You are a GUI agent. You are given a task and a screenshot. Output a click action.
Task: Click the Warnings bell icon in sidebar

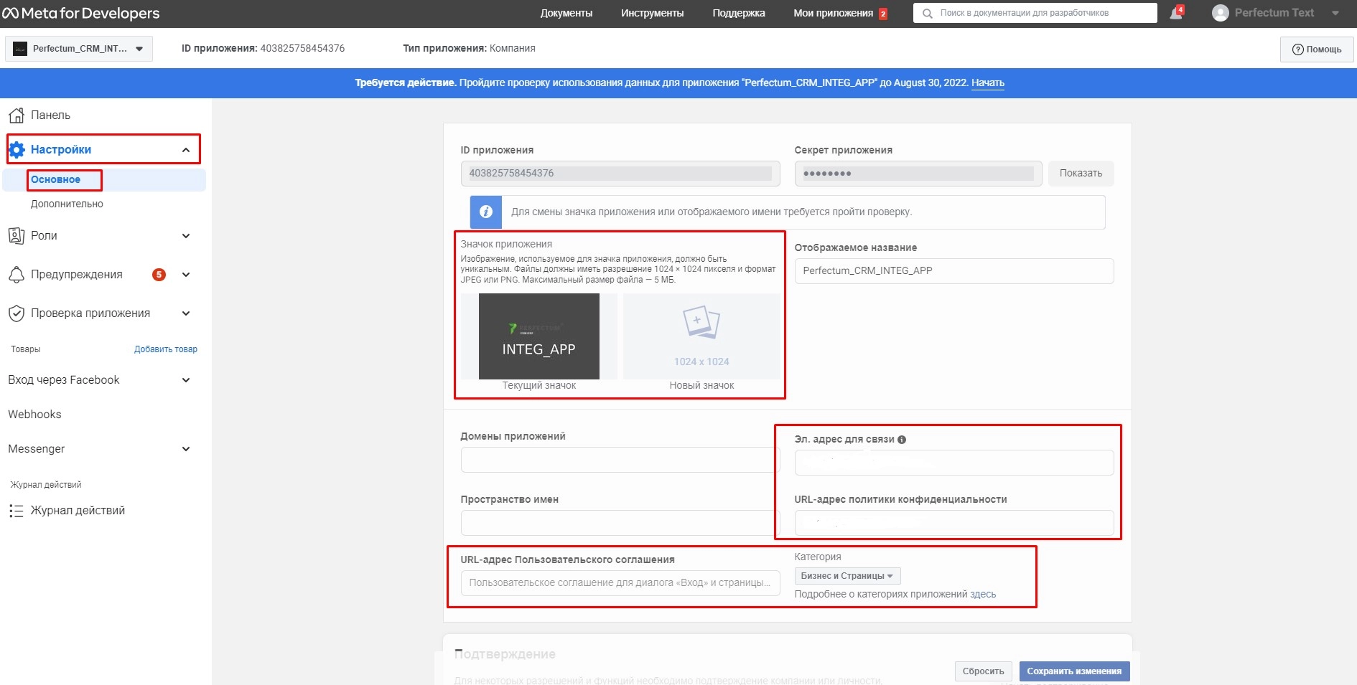click(x=17, y=275)
